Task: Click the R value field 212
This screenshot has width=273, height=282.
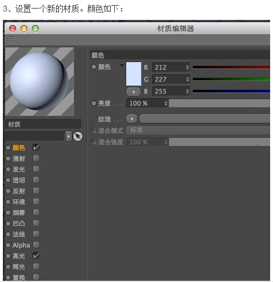Action: [168, 67]
